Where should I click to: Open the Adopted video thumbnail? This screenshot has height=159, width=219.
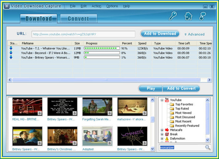coord(97,136)
